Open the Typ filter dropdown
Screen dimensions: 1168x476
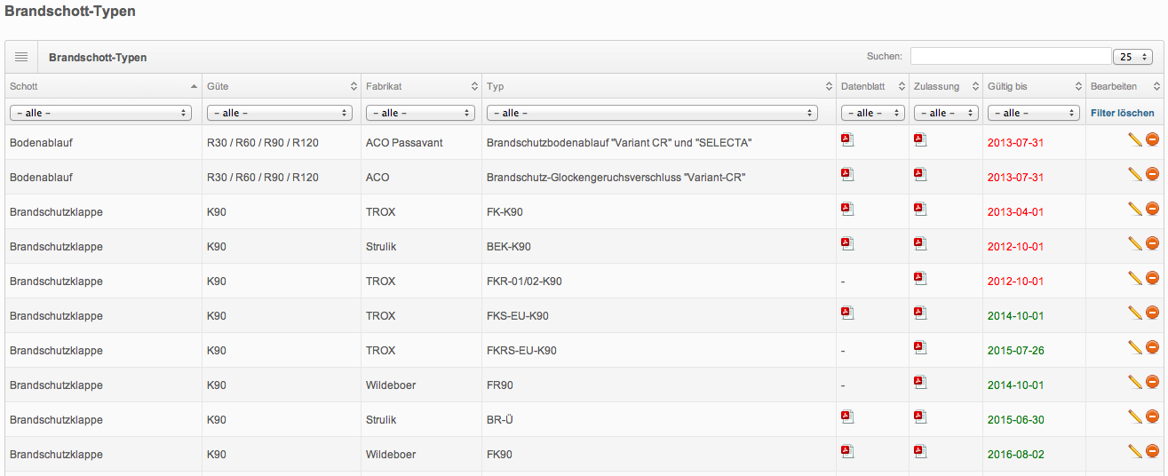652,113
